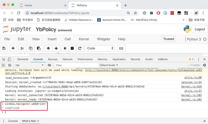Switch to Sources tab

[53, 59]
